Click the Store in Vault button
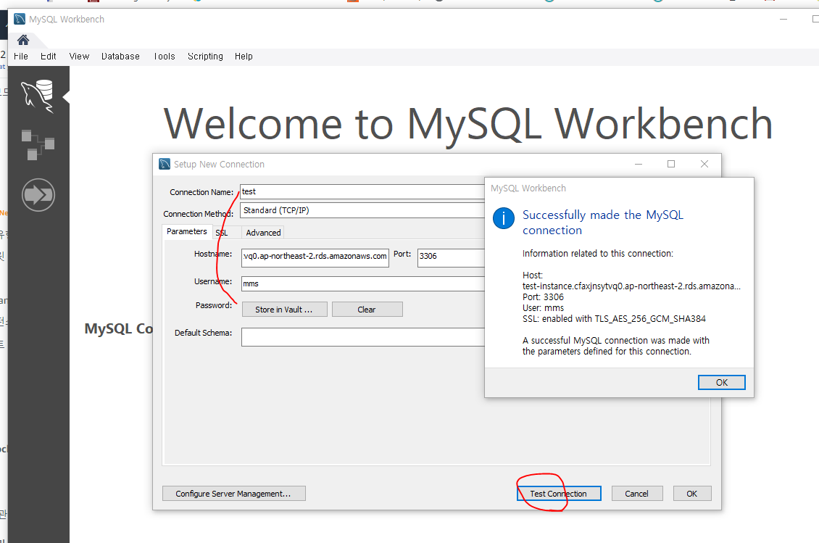819x543 pixels. click(285, 310)
